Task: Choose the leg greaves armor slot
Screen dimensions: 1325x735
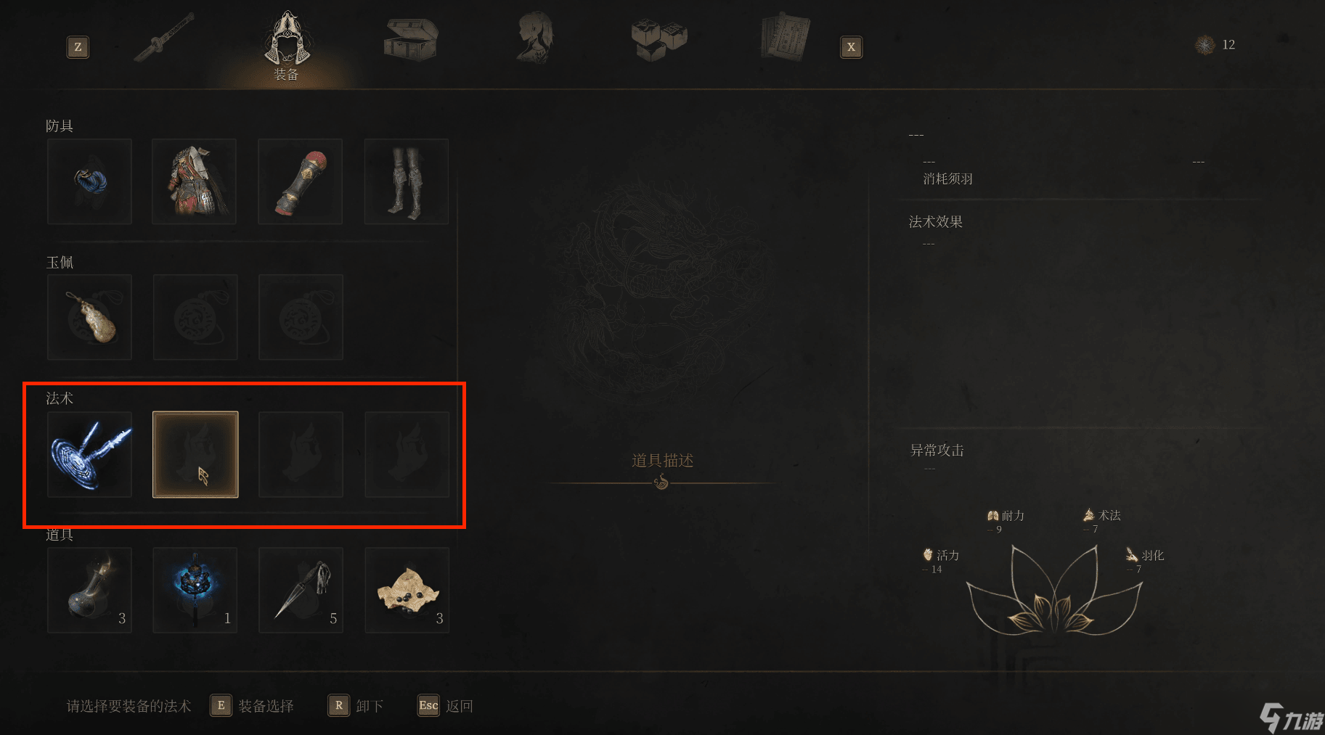Action: 407,181
